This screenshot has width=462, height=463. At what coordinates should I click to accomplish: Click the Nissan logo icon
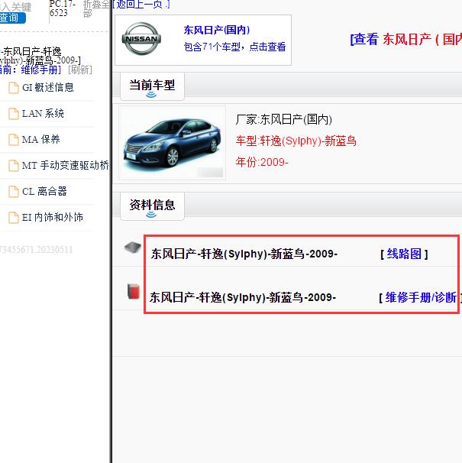click(141, 39)
